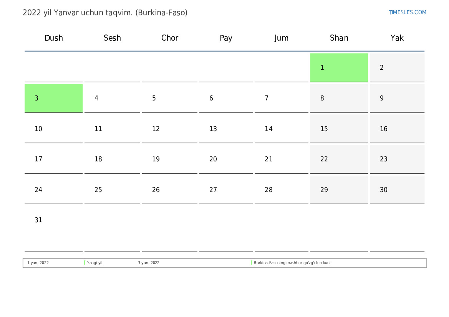Click Sunday January 2 cell
The image size is (449, 317).
(397, 67)
